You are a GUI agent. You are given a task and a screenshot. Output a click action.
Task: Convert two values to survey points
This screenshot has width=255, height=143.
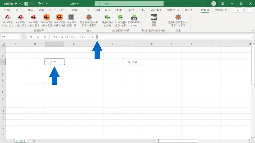click(x=121, y=20)
